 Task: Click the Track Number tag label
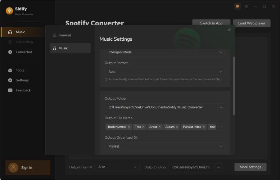[x=117, y=127]
